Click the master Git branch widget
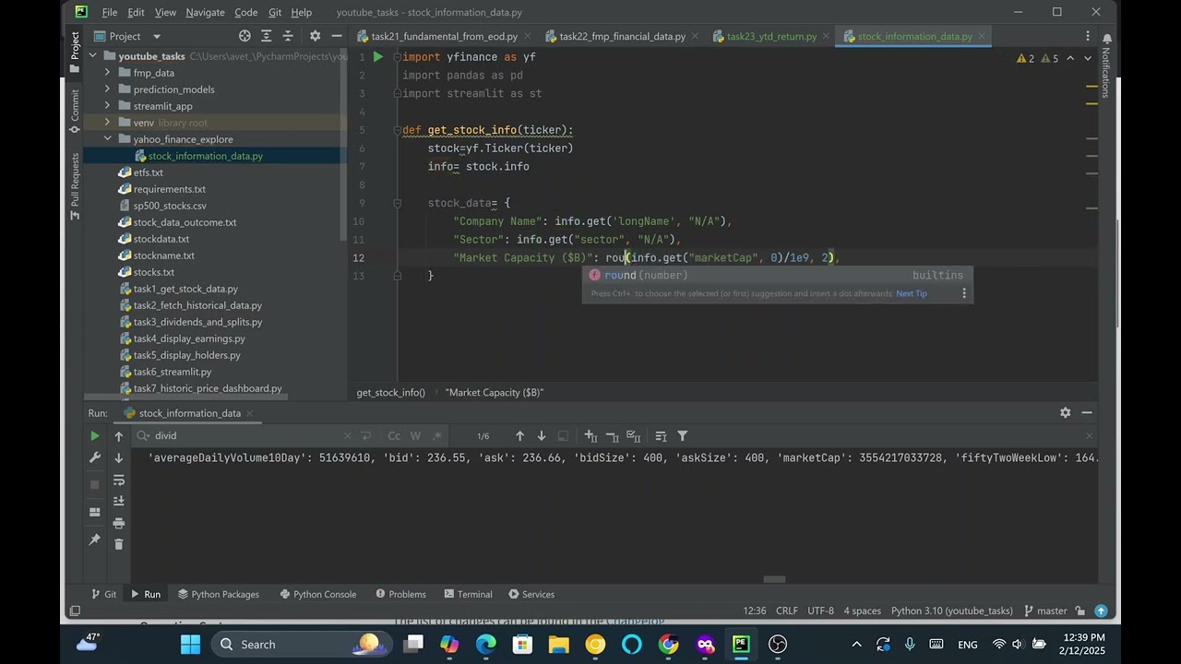1181x664 pixels. tap(1045, 611)
